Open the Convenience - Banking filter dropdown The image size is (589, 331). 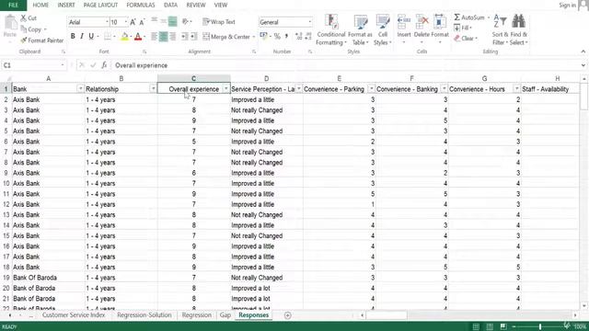[444, 88]
